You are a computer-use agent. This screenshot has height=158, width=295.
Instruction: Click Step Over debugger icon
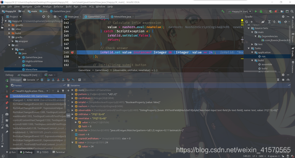tap(48, 80)
